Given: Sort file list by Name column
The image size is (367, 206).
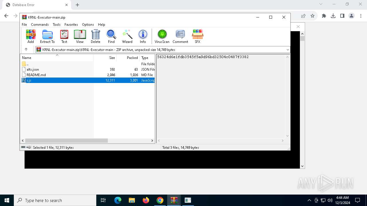Looking at the screenshot, I should 57,58.
